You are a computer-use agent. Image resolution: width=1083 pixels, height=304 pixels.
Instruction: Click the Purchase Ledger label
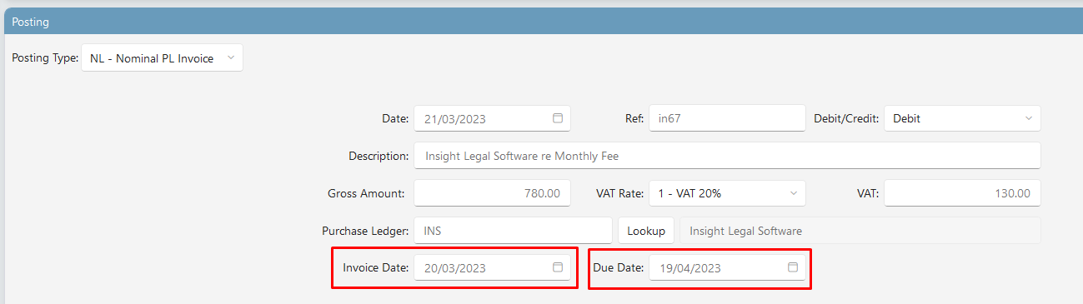point(365,231)
